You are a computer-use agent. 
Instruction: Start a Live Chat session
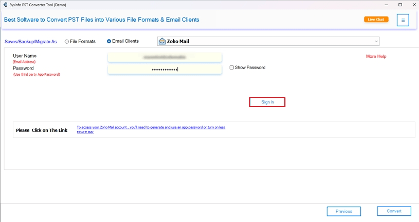click(376, 19)
